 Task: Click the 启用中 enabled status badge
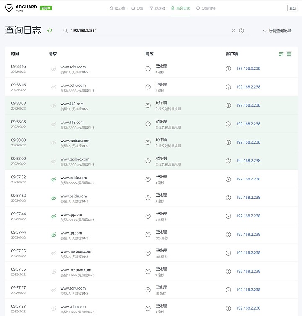coord(46,8)
